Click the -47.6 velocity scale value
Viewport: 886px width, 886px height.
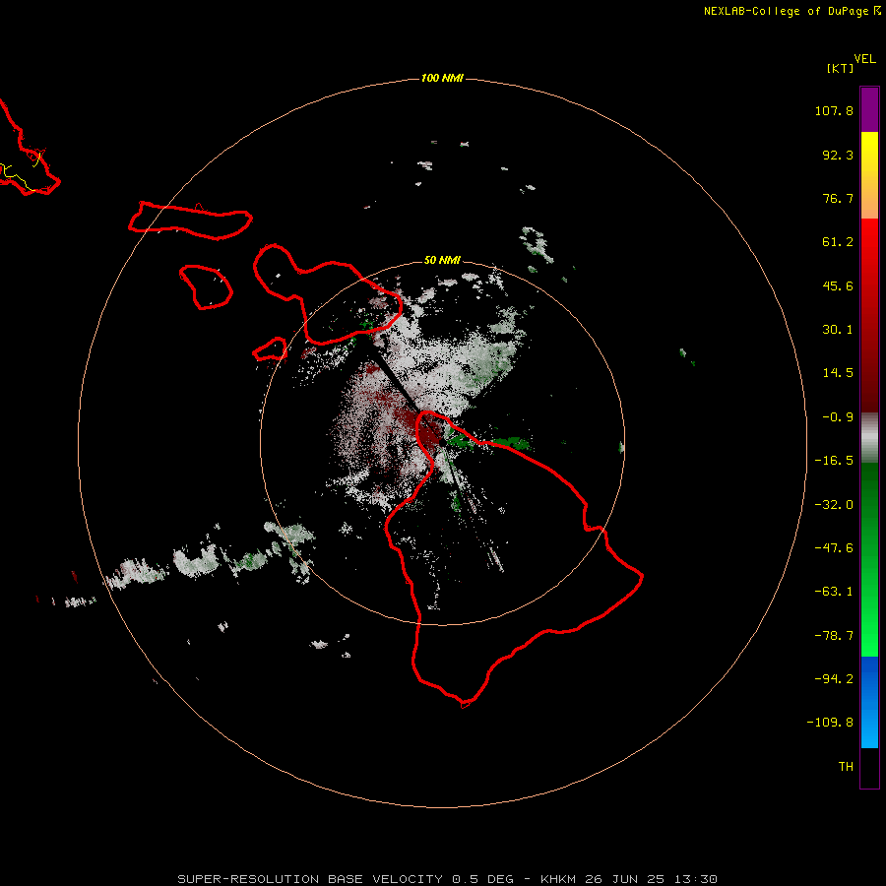point(834,548)
